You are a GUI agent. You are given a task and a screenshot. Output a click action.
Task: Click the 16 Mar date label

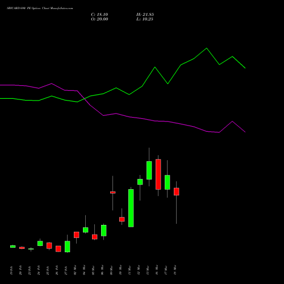tap(157, 270)
